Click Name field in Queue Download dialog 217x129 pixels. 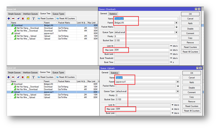[146, 19]
